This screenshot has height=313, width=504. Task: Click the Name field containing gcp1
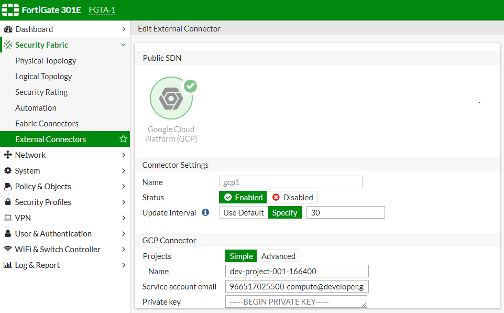290,182
